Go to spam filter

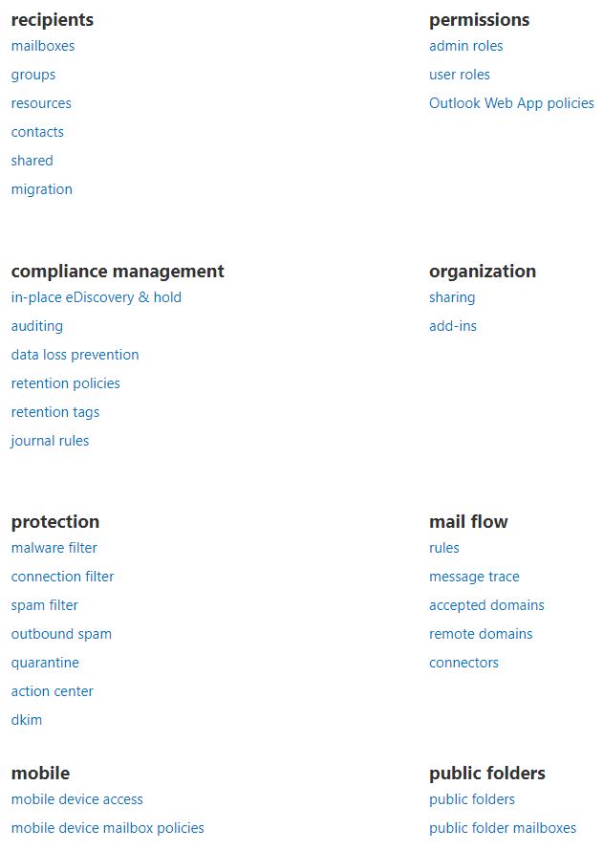[x=45, y=605]
